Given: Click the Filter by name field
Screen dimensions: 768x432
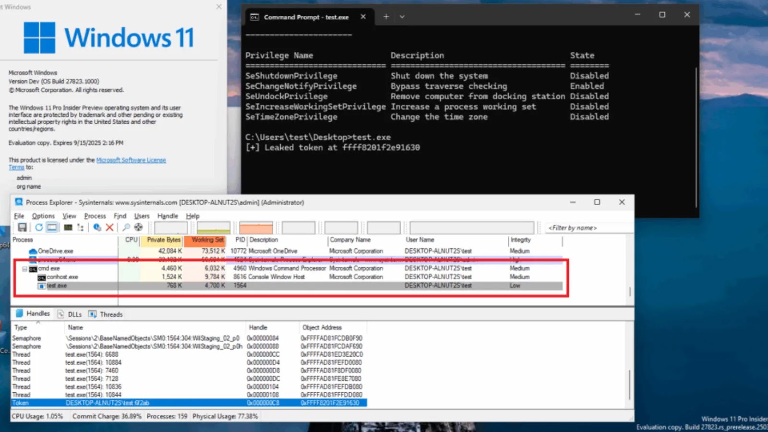Looking at the screenshot, I should pyautogui.click(x=587, y=228).
